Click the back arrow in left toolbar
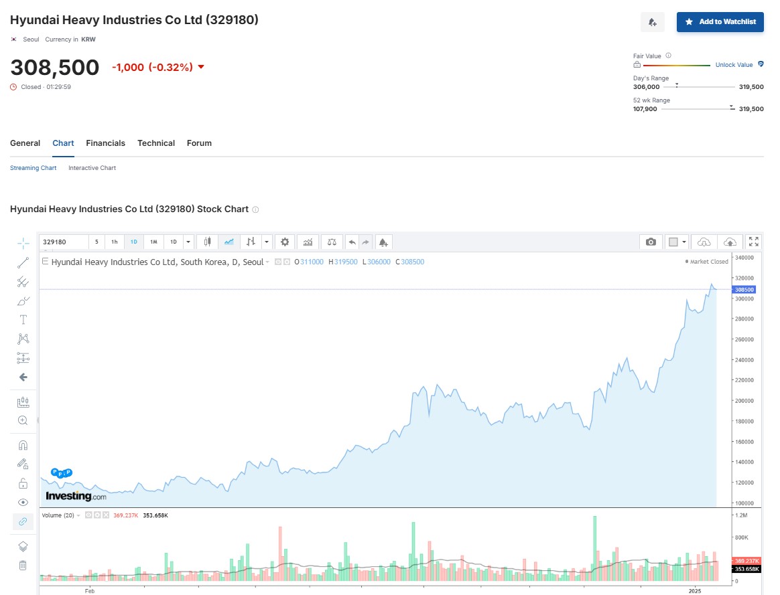The height and width of the screenshot is (595, 780). tap(23, 377)
